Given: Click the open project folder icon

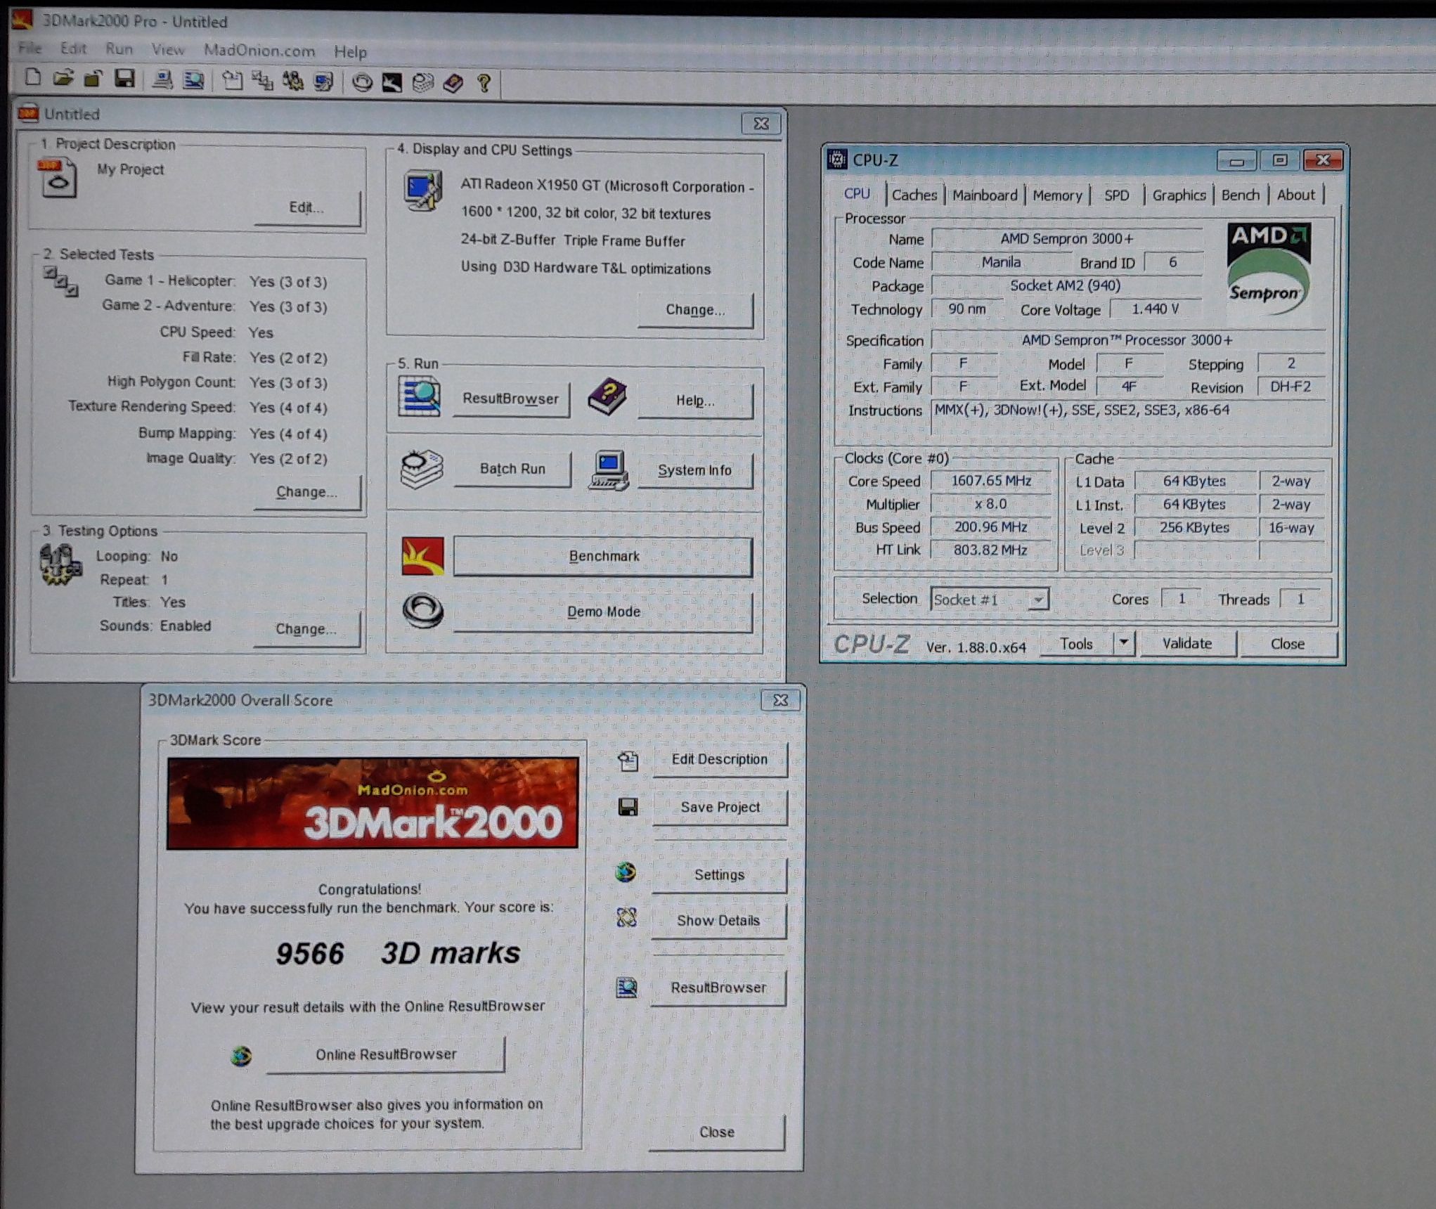Looking at the screenshot, I should tap(63, 79).
